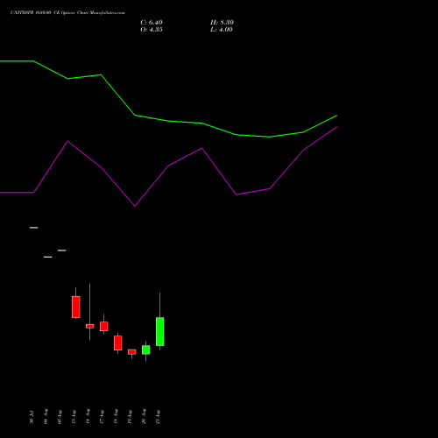Click the green dash marker above 05 Aug

(x=62, y=251)
